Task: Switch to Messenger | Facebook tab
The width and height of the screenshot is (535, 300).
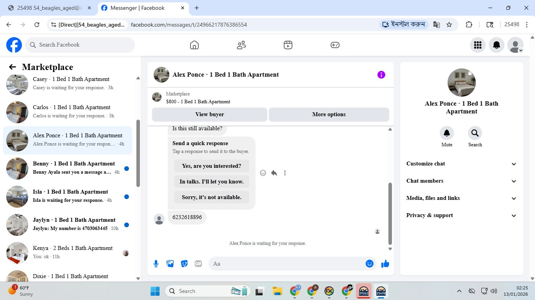Action: coord(143,8)
